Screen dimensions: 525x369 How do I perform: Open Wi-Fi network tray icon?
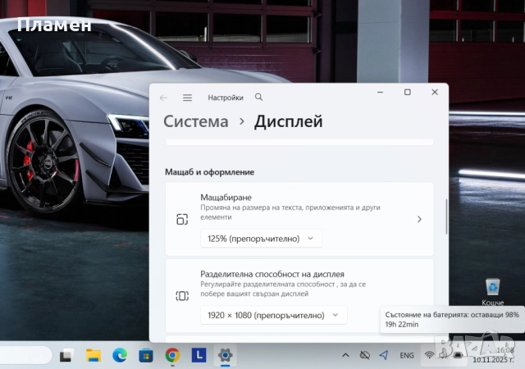[429, 355]
